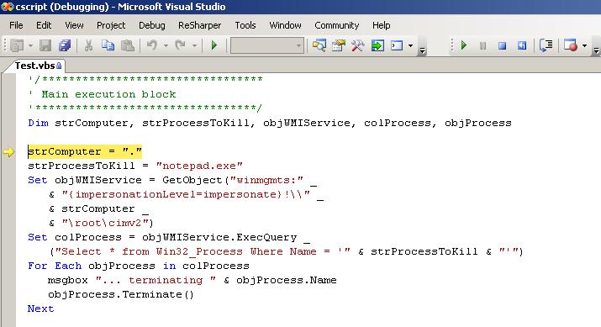Expand the Add New Item dropdown arrow
The image size is (601, 327).
pyautogui.click(x=30, y=45)
